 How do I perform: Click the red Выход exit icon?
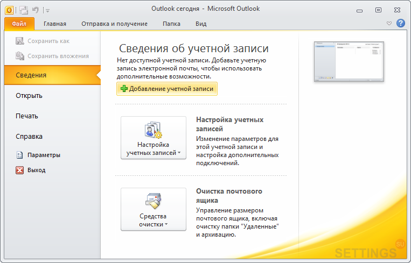[x=19, y=170]
